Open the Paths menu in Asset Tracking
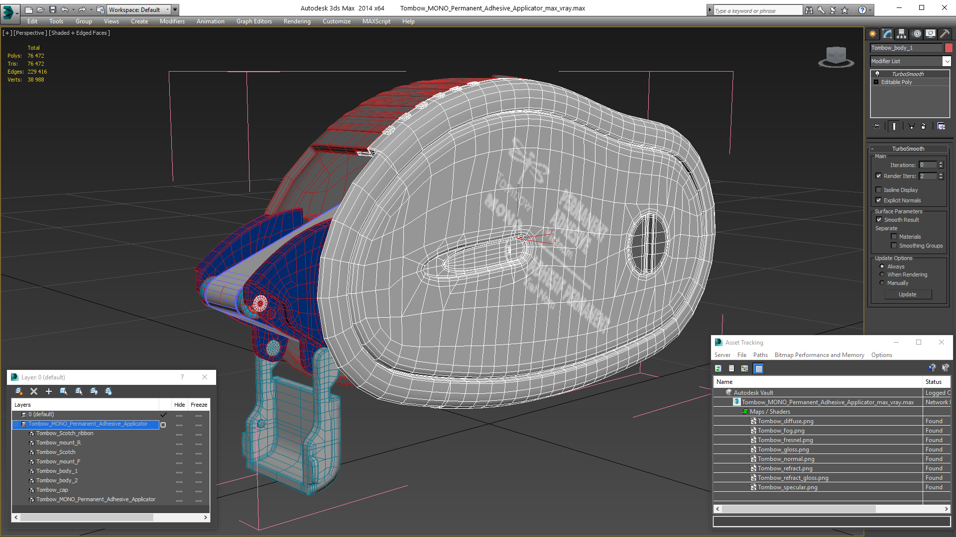Viewport: 956px width, 537px height. click(x=760, y=355)
